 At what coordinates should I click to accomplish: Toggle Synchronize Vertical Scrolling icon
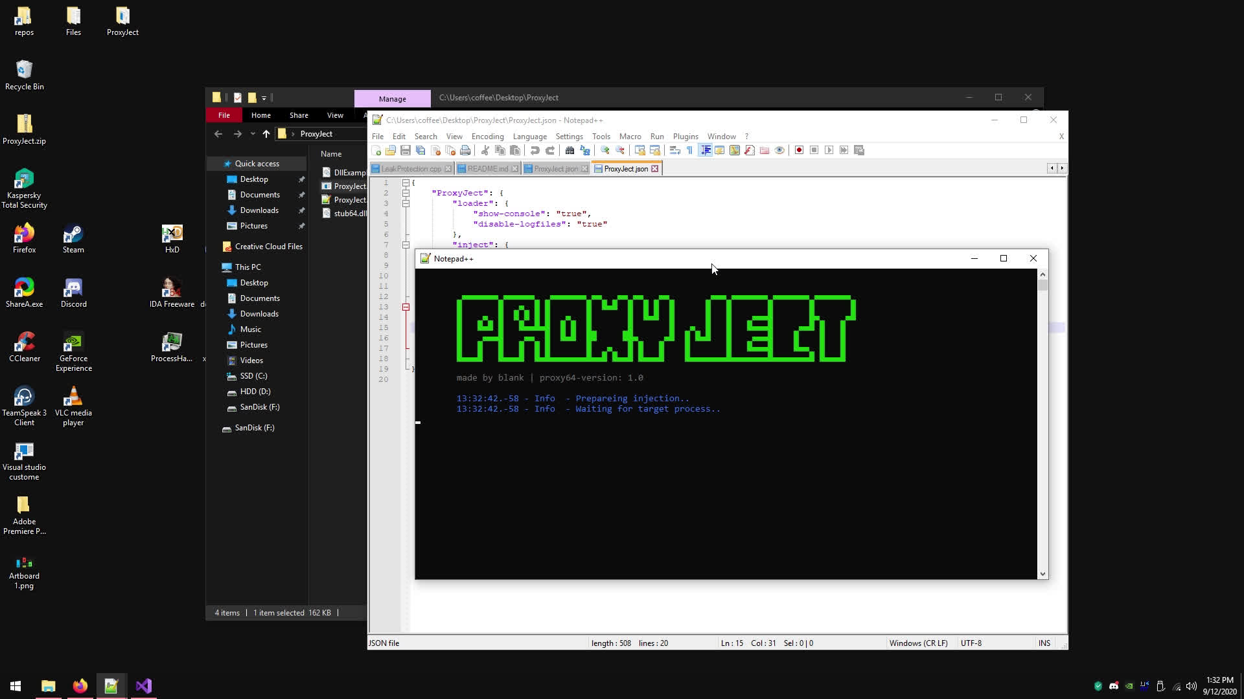(639, 150)
